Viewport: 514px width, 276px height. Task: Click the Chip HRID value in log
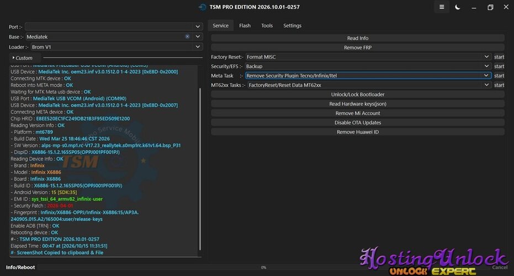coord(83,119)
